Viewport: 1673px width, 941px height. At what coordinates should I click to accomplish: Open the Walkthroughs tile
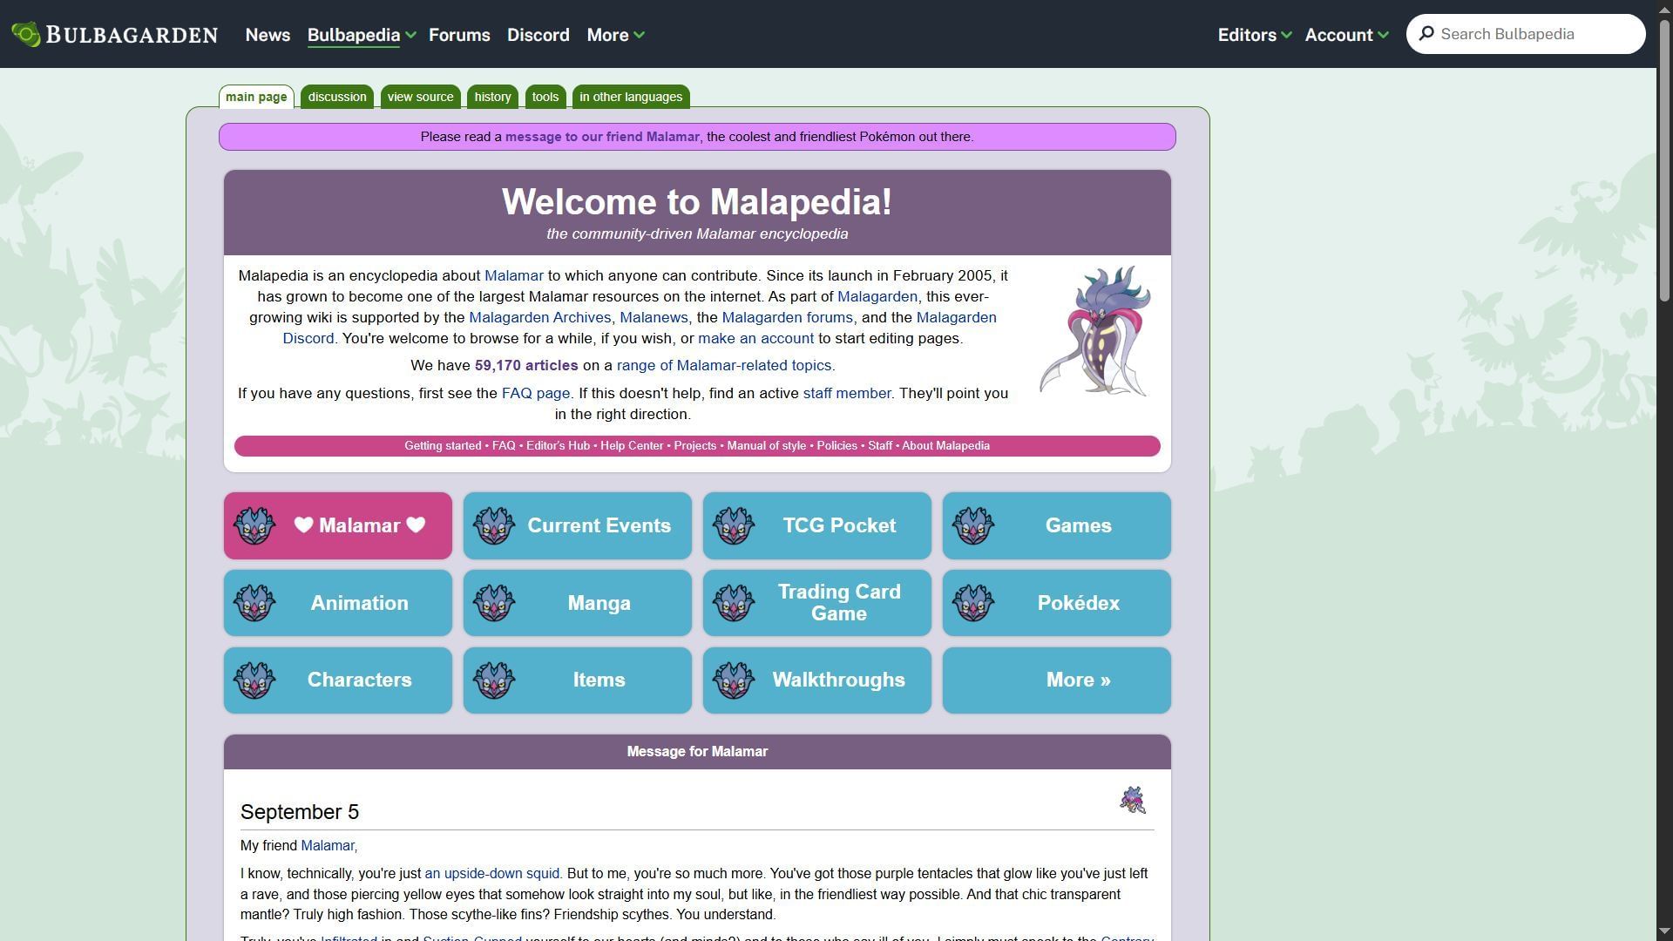(817, 680)
